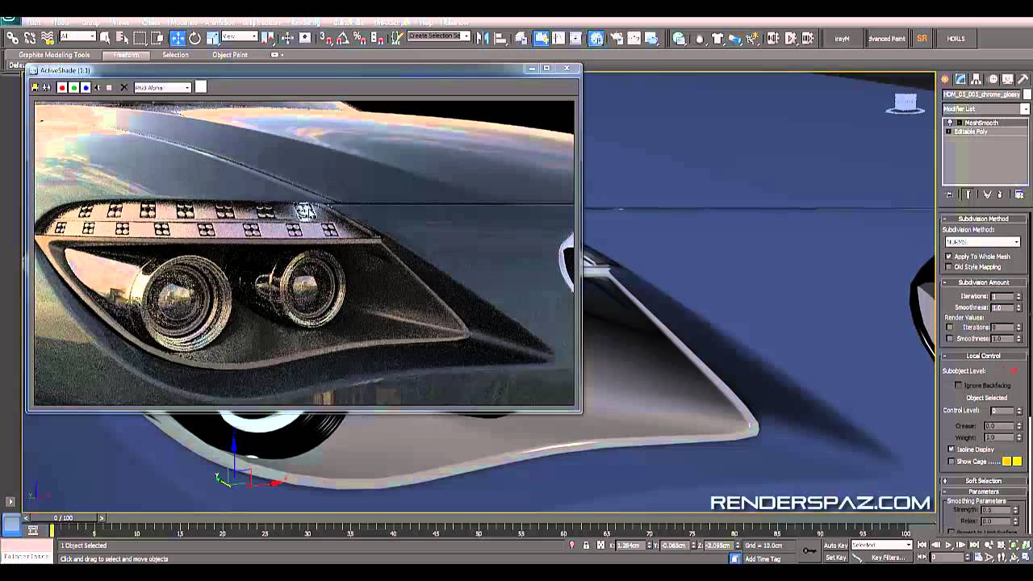Open RGB Alpha channel dropdown in ActiveShade
Image resolution: width=1033 pixels, height=581 pixels.
coord(163,87)
